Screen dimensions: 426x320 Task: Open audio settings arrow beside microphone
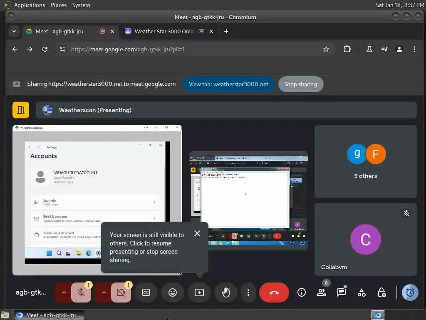(64, 292)
